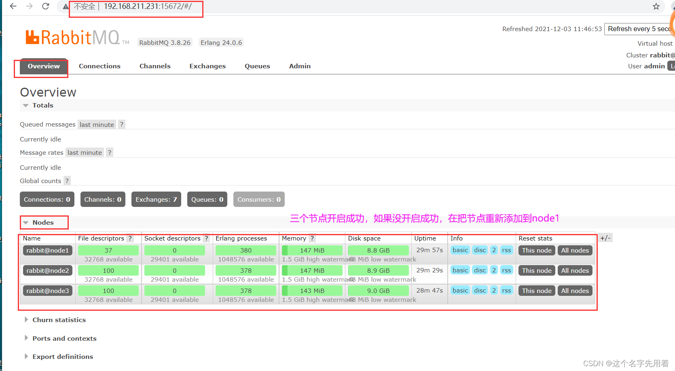Click the address bar URL

(x=148, y=6)
